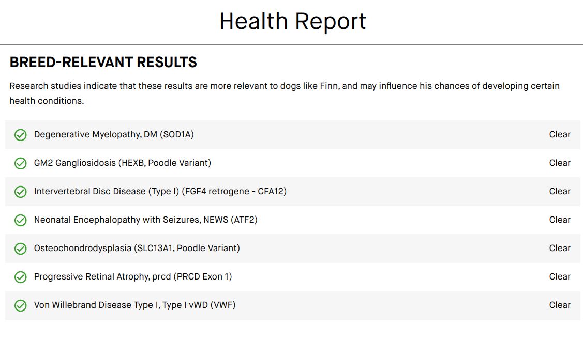Open Degenerative Myelopathy, DM (SOD1A) result
Image resolution: width=583 pixels, height=341 pixels.
tap(292, 134)
